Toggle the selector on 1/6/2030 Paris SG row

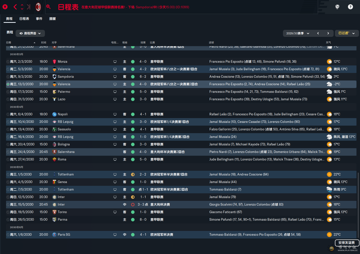coord(8,235)
